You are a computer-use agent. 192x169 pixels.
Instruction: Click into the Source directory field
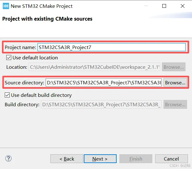click(104, 82)
